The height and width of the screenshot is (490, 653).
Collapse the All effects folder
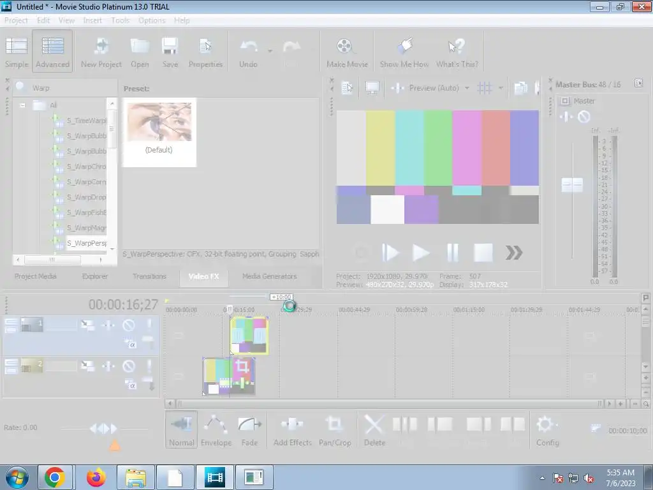[x=22, y=105]
